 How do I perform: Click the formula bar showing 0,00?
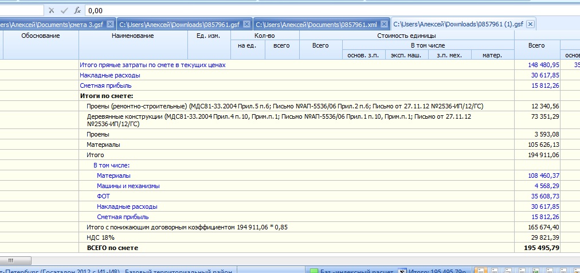point(332,11)
